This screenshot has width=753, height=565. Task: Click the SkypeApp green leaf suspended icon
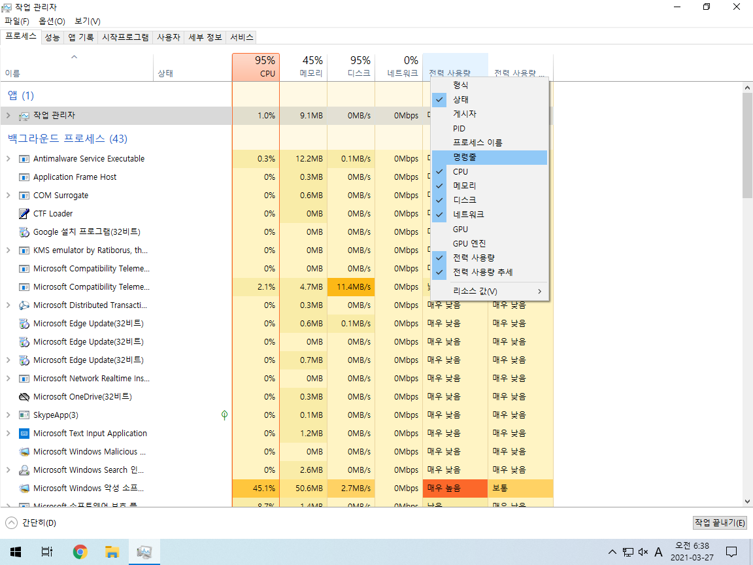pyautogui.click(x=224, y=415)
